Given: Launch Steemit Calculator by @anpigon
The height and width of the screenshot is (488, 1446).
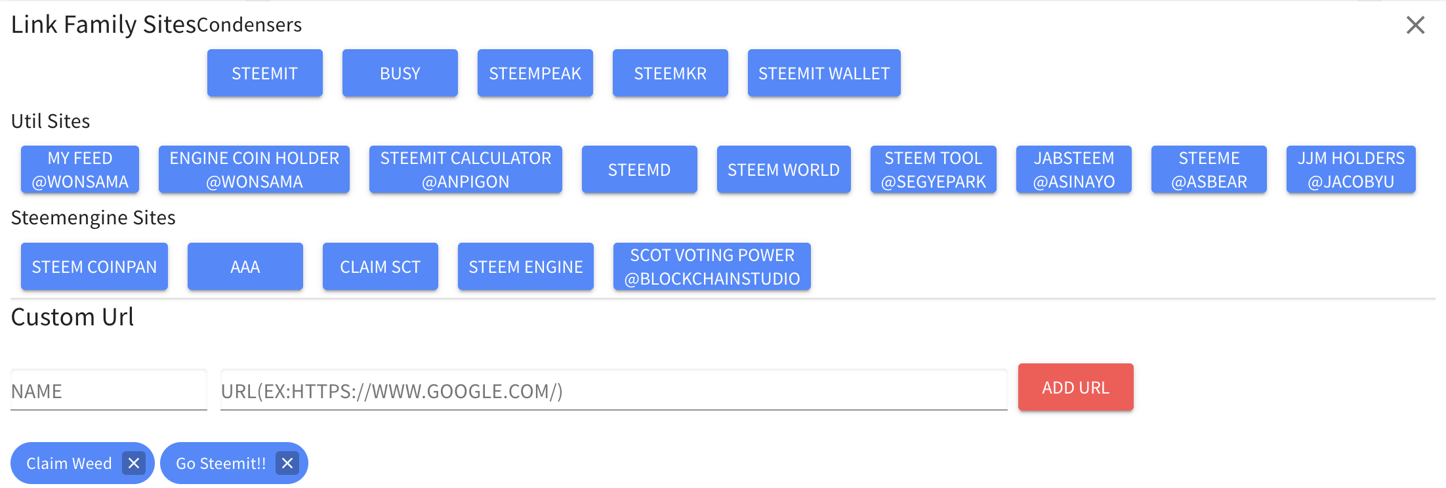Looking at the screenshot, I should (x=465, y=170).
